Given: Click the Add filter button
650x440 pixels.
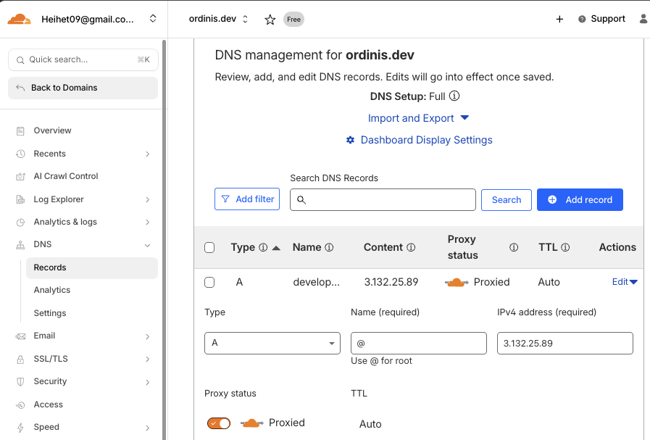Looking at the screenshot, I should click(247, 199).
